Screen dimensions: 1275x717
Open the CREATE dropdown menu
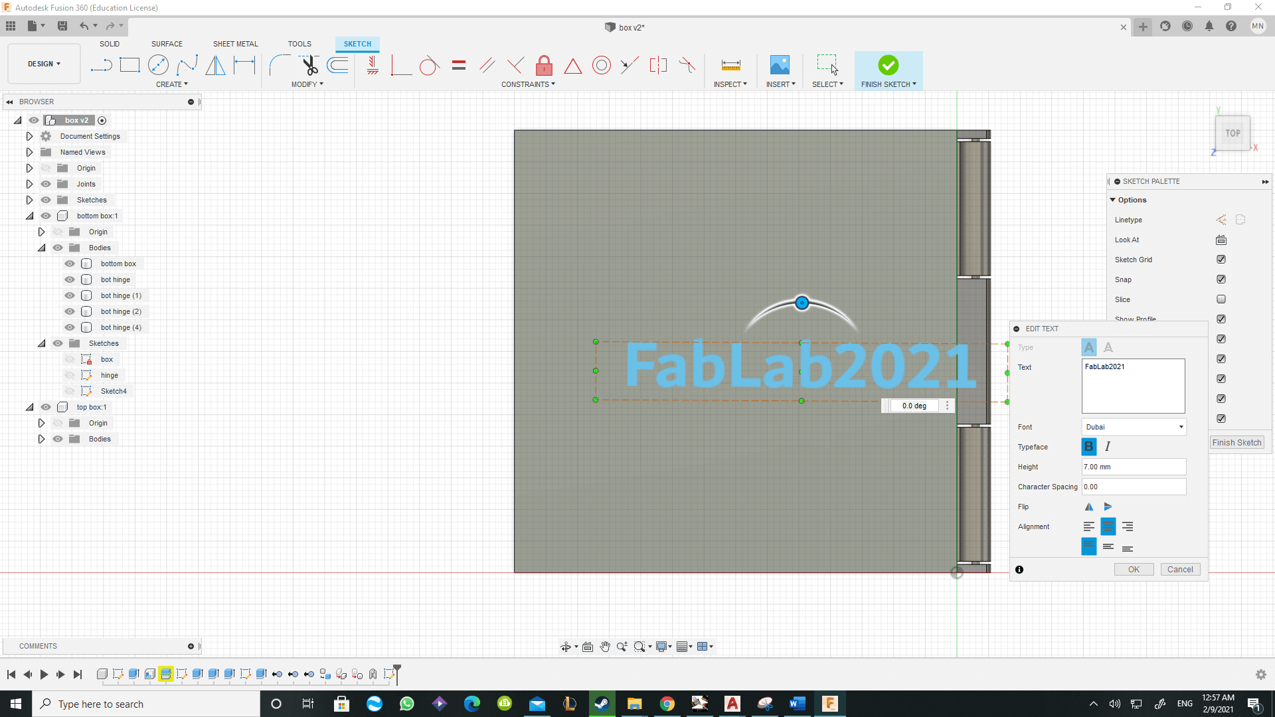point(172,84)
